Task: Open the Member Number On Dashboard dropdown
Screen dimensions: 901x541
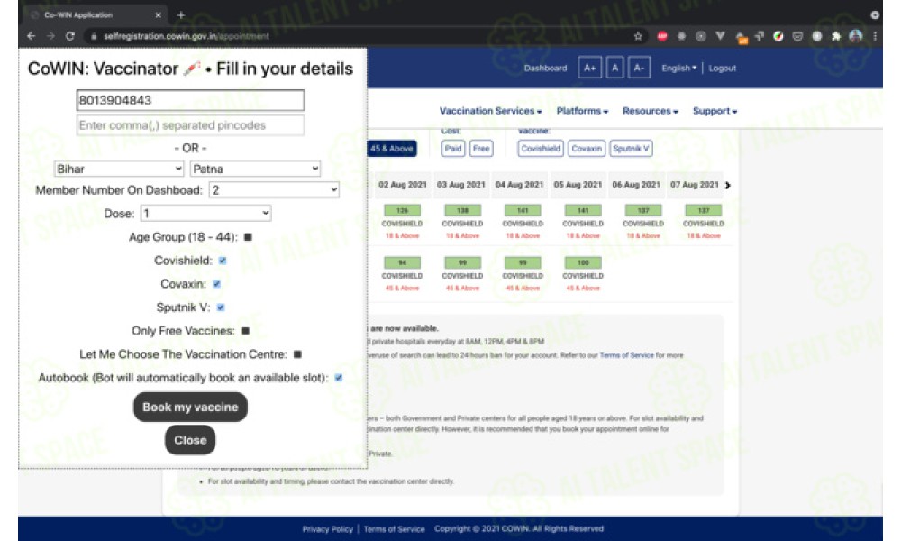Action: tap(274, 190)
